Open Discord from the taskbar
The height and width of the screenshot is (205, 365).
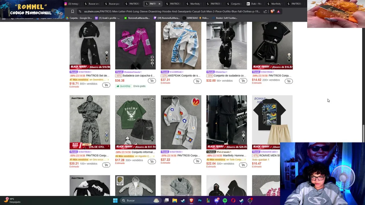coord(217,200)
